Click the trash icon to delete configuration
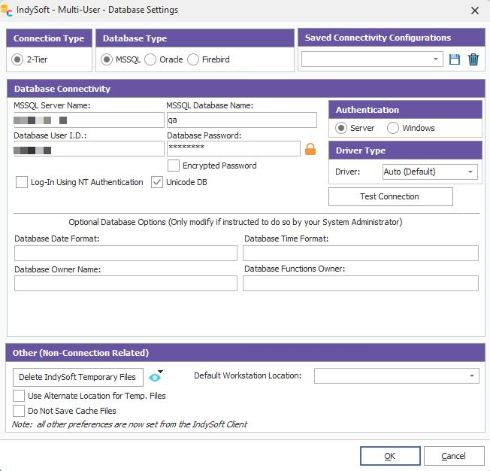Viewport: 490px width, 471px height. (x=473, y=59)
